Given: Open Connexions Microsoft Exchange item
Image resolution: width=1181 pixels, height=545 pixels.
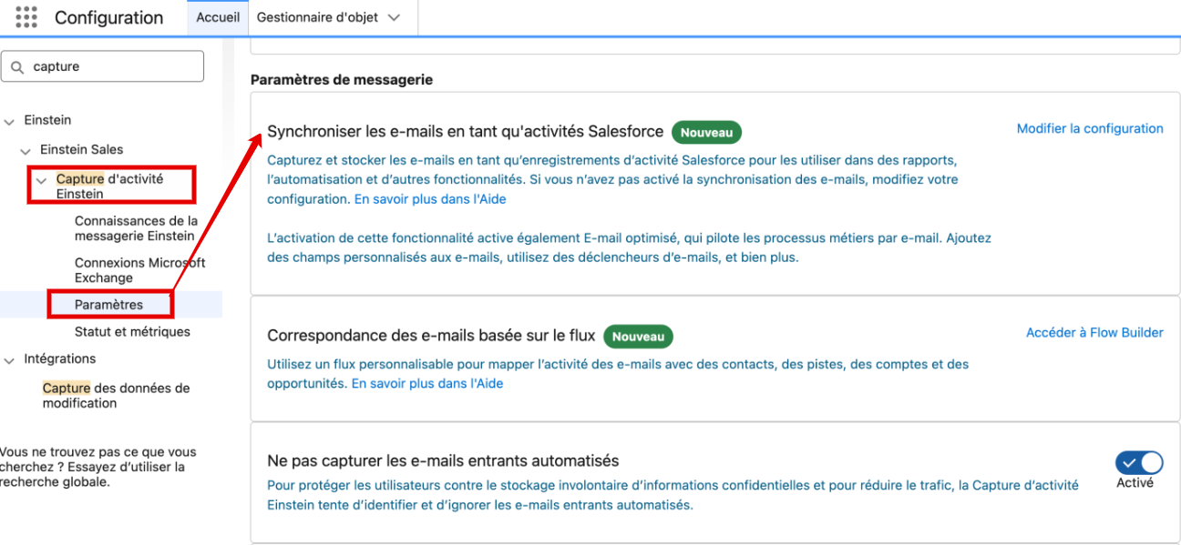Looking at the screenshot, I should coord(139,270).
